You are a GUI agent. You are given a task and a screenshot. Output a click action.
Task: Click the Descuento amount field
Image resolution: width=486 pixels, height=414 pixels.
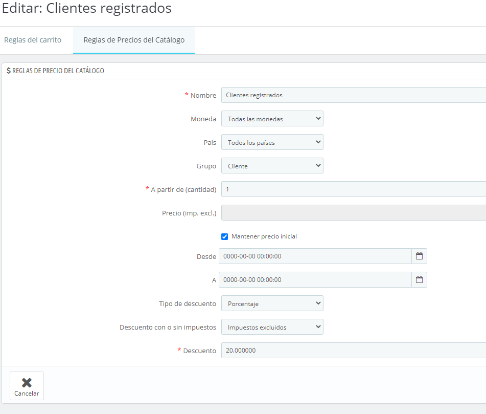(353, 351)
